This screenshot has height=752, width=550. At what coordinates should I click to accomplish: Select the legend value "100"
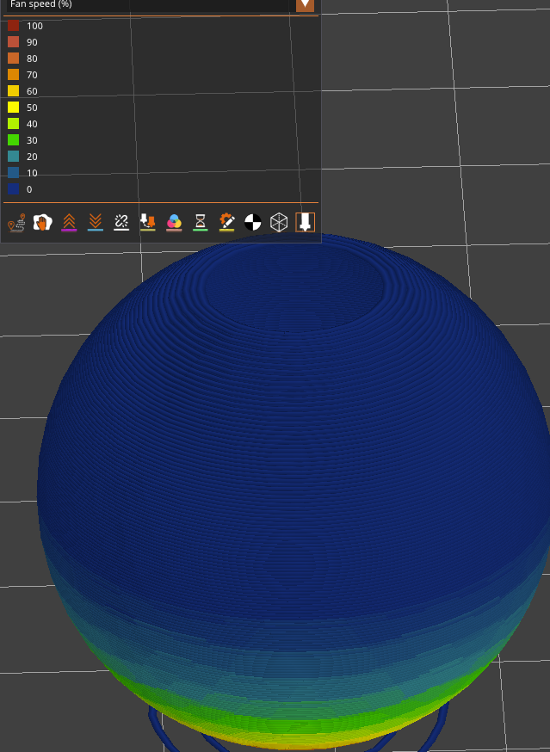pos(34,26)
